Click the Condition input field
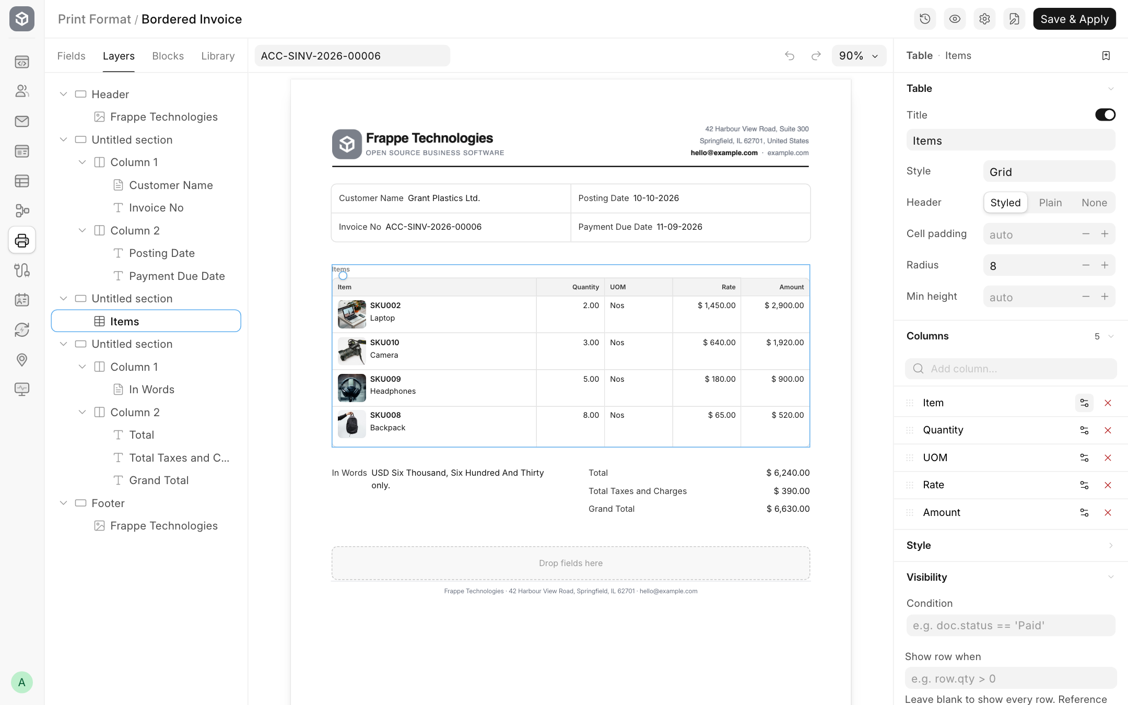Image resolution: width=1128 pixels, height=705 pixels. [x=1011, y=626]
